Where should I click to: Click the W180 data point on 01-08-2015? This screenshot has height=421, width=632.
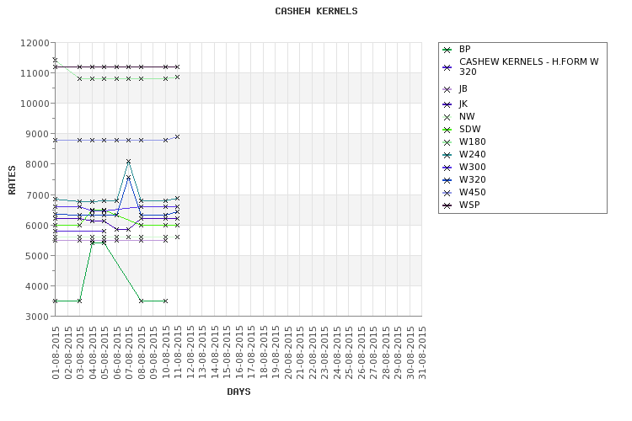(x=56, y=60)
